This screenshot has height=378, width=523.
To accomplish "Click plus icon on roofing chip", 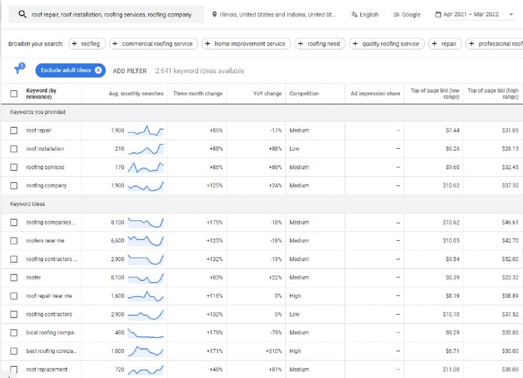I will pos(74,44).
